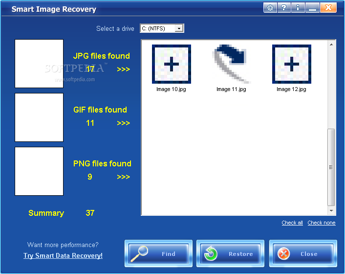Image resolution: width=345 pixels, height=274 pixels.
Task: Click the PNG files found label
Action: coord(102,163)
